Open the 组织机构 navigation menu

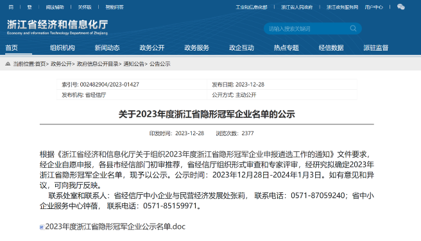pos(62,48)
